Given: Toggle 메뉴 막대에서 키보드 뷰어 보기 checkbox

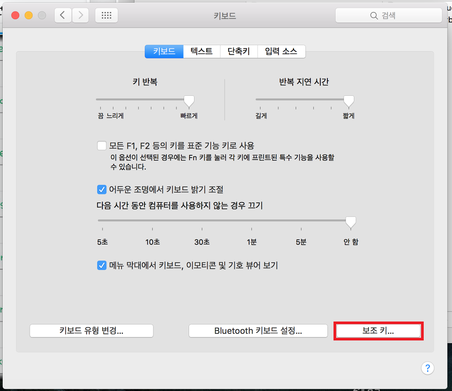Looking at the screenshot, I should point(101,265).
